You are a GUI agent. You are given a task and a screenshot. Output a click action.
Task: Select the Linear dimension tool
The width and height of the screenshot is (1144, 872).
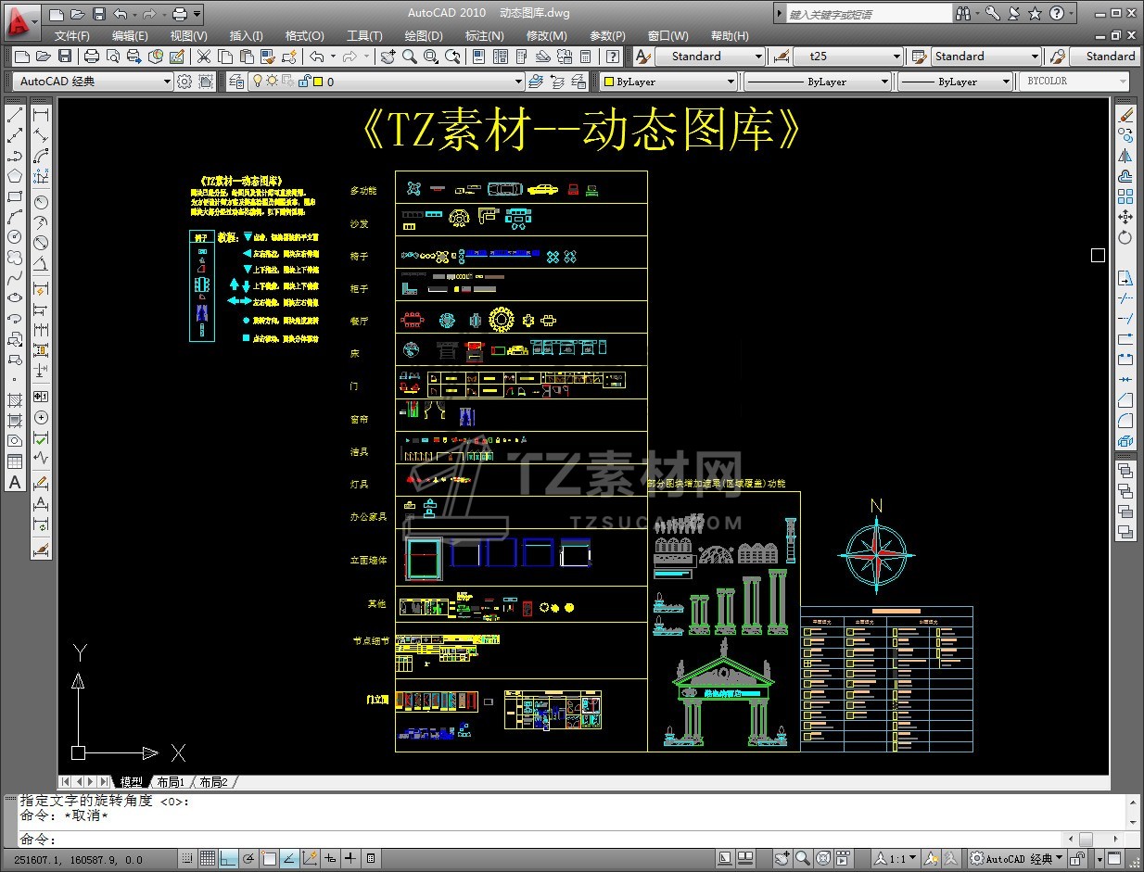point(41,115)
